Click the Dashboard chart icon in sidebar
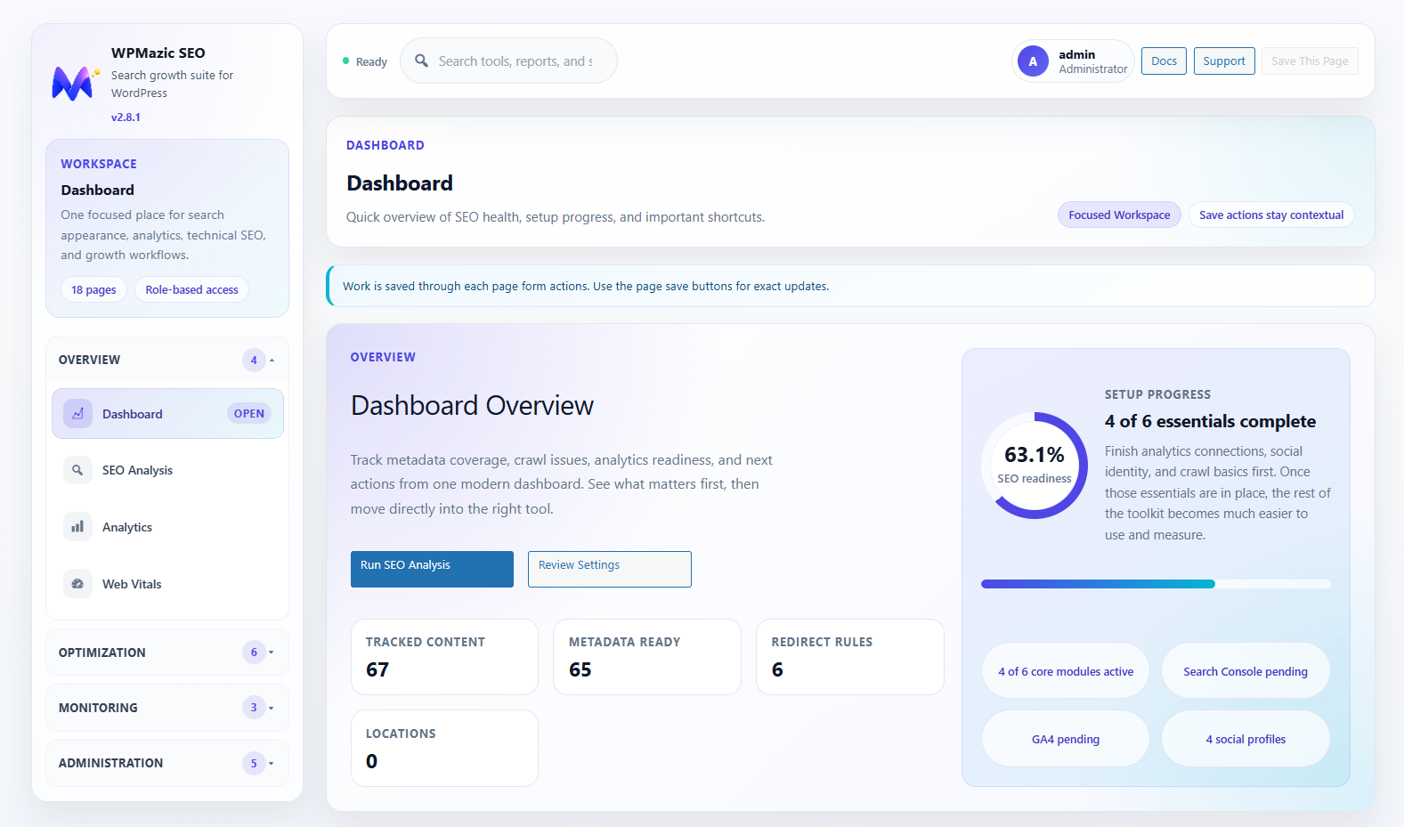The width and height of the screenshot is (1404, 827). coord(77,413)
